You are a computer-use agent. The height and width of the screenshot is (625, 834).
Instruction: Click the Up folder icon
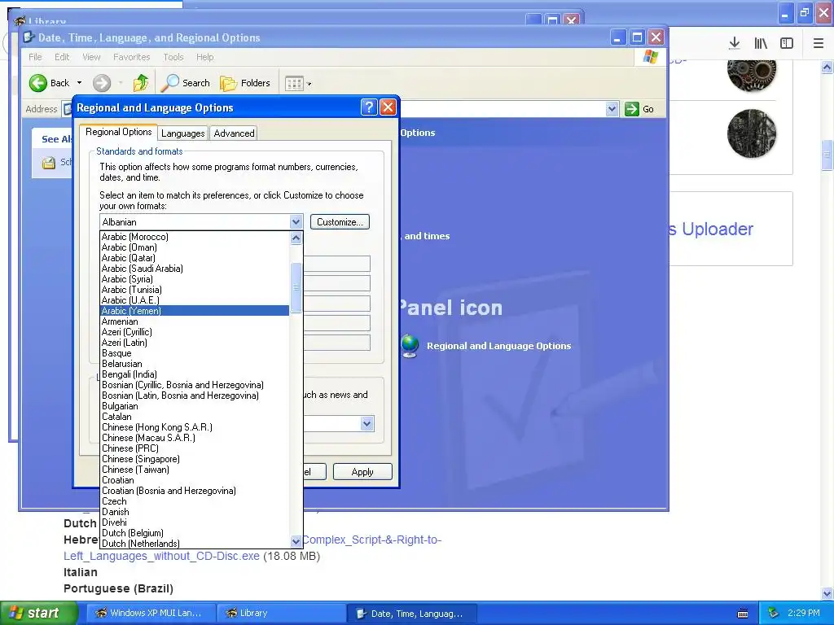click(x=141, y=83)
